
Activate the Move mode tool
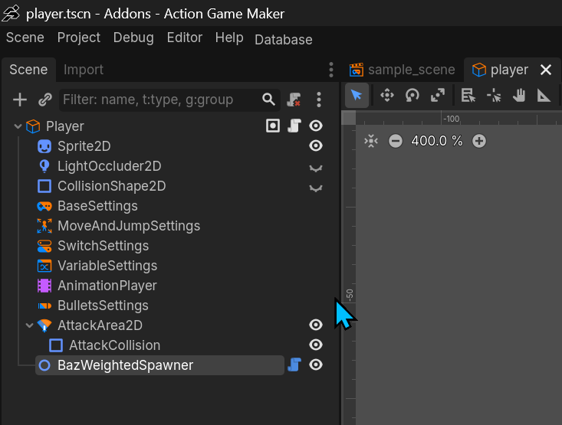(x=387, y=95)
